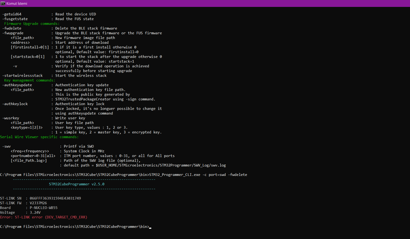Image resolution: width=410 pixels, height=239 pixels.
Task: Click the 'Komut İstemi' window title text
Action: click(x=17, y=3)
